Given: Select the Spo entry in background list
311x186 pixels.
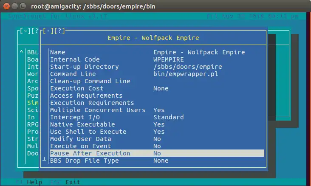Looking at the screenshot, I should click(x=33, y=88).
